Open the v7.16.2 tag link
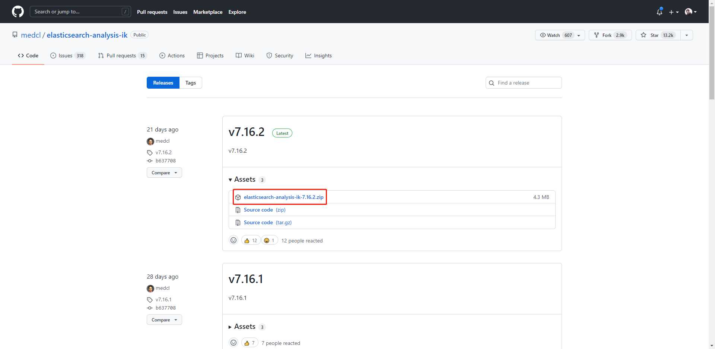715x349 pixels. click(x=163, y=152)
